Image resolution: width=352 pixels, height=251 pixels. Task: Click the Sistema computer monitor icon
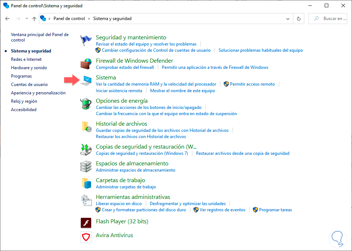click(x=86, y=81)
